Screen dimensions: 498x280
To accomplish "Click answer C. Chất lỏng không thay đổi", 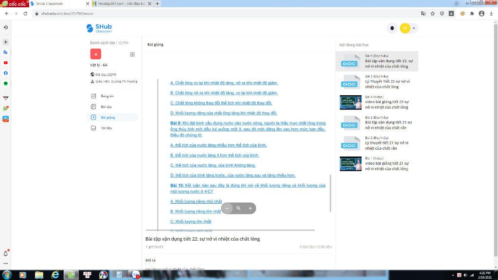I will (x=221, y=103).
